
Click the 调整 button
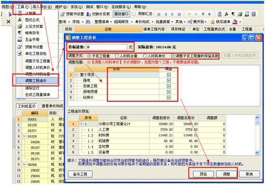click(227, 174)
